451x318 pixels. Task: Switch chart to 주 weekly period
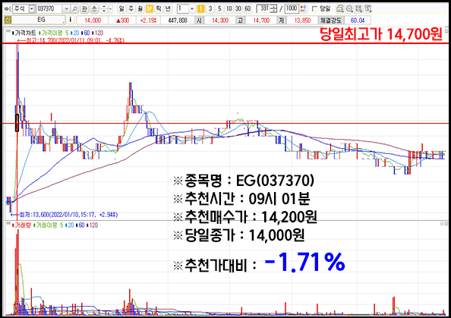click(x=131, y=9)
